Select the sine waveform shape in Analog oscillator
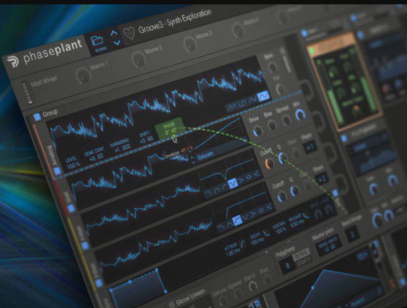 (x=263, y=96)
